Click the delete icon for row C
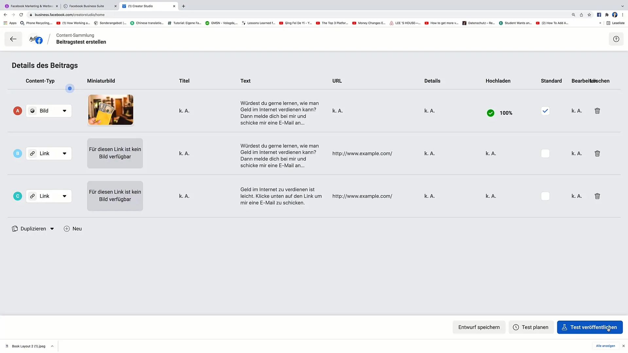 (597, 196)
